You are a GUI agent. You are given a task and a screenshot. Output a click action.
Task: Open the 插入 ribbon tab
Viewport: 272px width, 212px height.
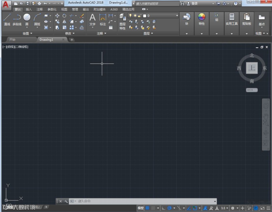[x=29, y=9]
